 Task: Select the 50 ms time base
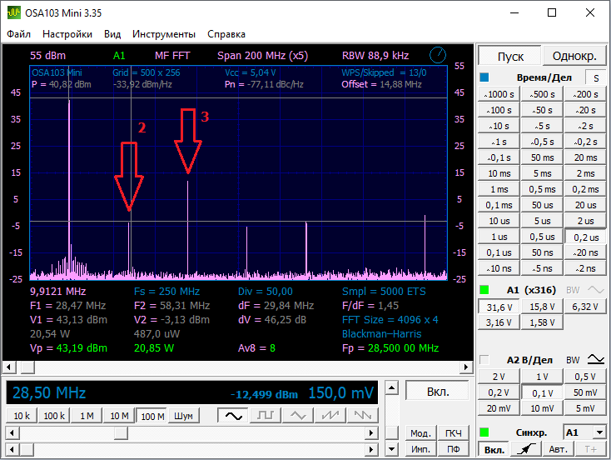coord(542,157)
